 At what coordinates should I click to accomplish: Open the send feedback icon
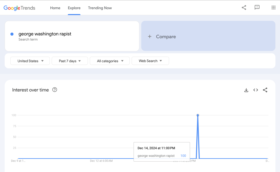pyautogui.click(x=257, y=8)
